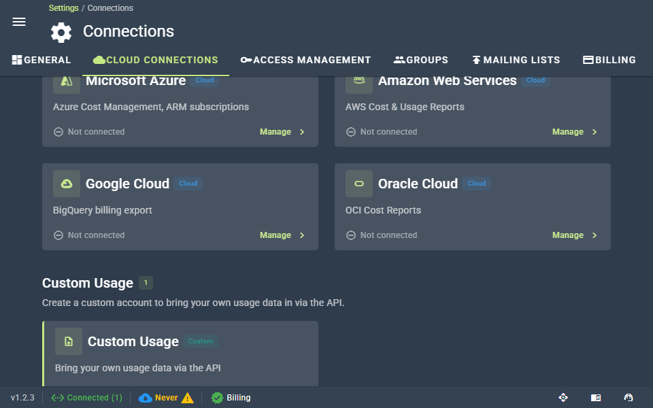653x408 pixels.
Task: Click the 'BigQuery billing export' description
Action: click(103, 210)
